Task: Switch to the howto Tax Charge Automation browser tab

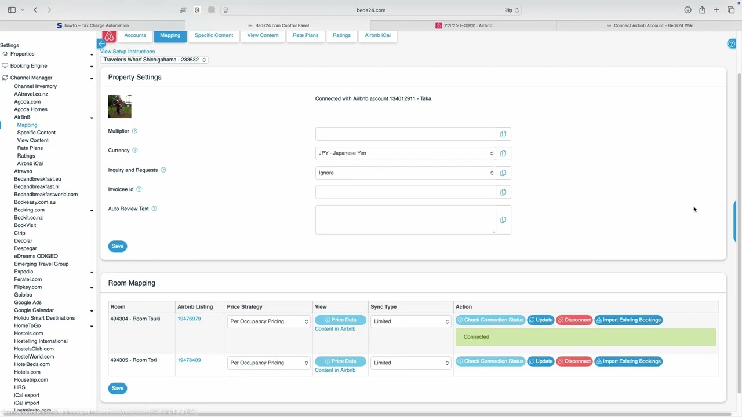Action: [93, 25]
